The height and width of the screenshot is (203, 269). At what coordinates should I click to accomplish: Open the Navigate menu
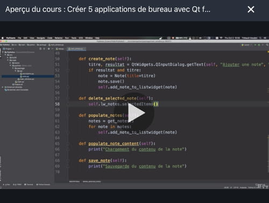click(41, 38)
